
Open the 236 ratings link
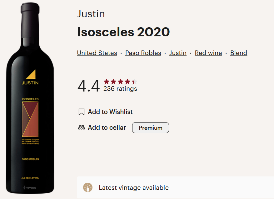(120, 89)
